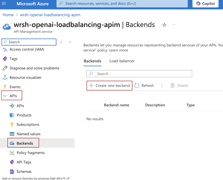Click the wrench Diagnose icon
This screenshot has width=223, height=180.
pyautogui.click(x=5, y=68)
